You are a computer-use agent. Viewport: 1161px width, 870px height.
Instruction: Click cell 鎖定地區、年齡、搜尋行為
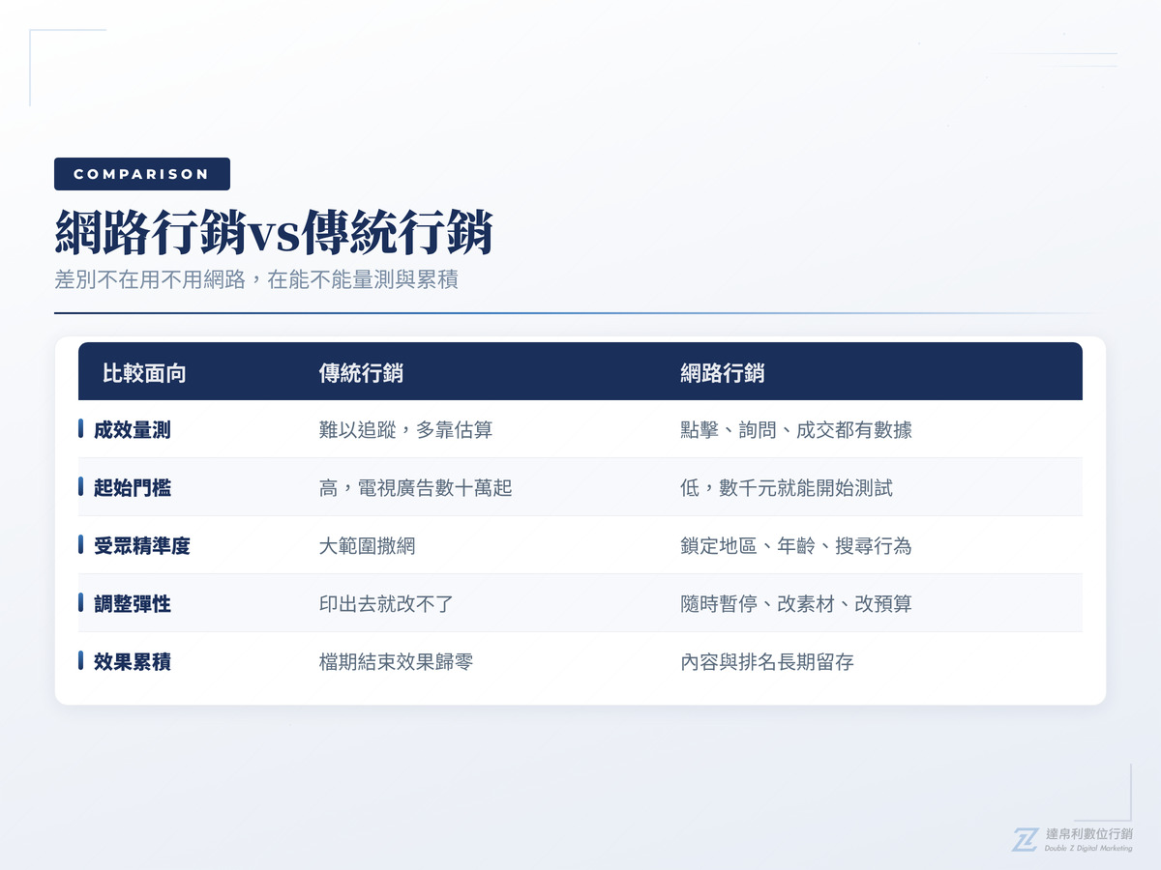(796, 546)
